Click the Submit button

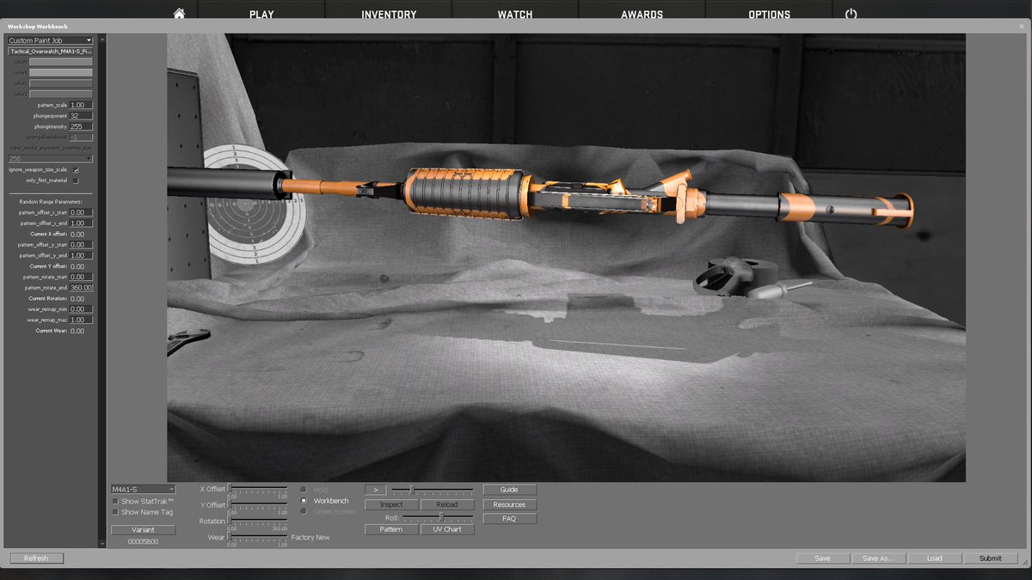[x=990, y=559]
